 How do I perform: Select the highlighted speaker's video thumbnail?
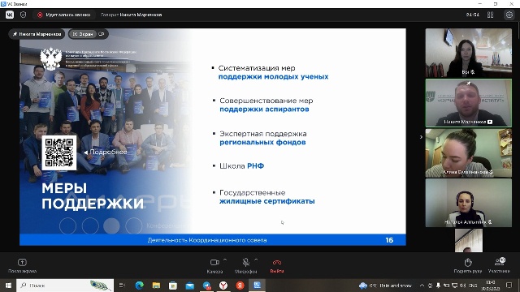tap(468, 103)
